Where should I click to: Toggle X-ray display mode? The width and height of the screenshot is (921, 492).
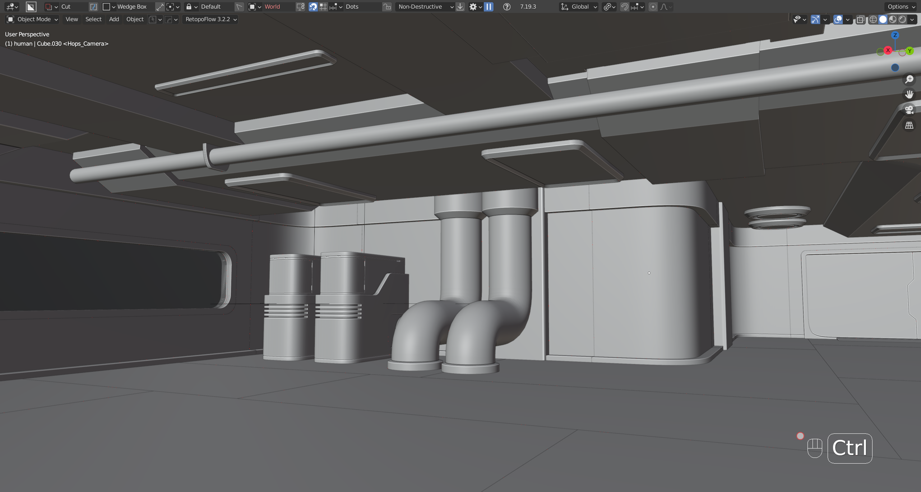pos(860,19)
